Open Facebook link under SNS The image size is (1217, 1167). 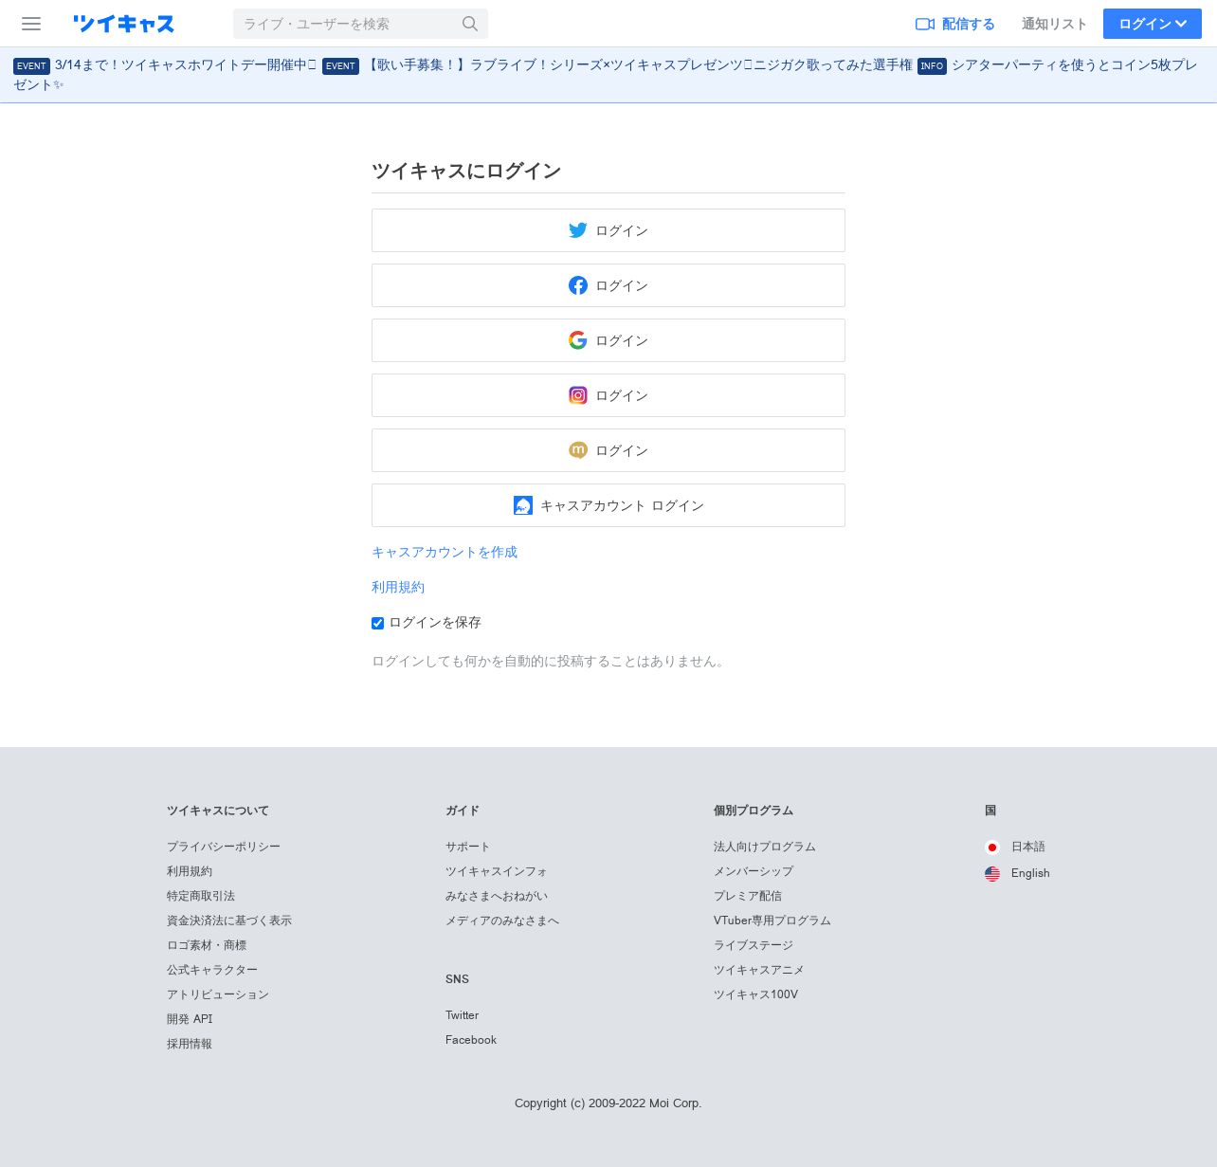click(471, 1040)
